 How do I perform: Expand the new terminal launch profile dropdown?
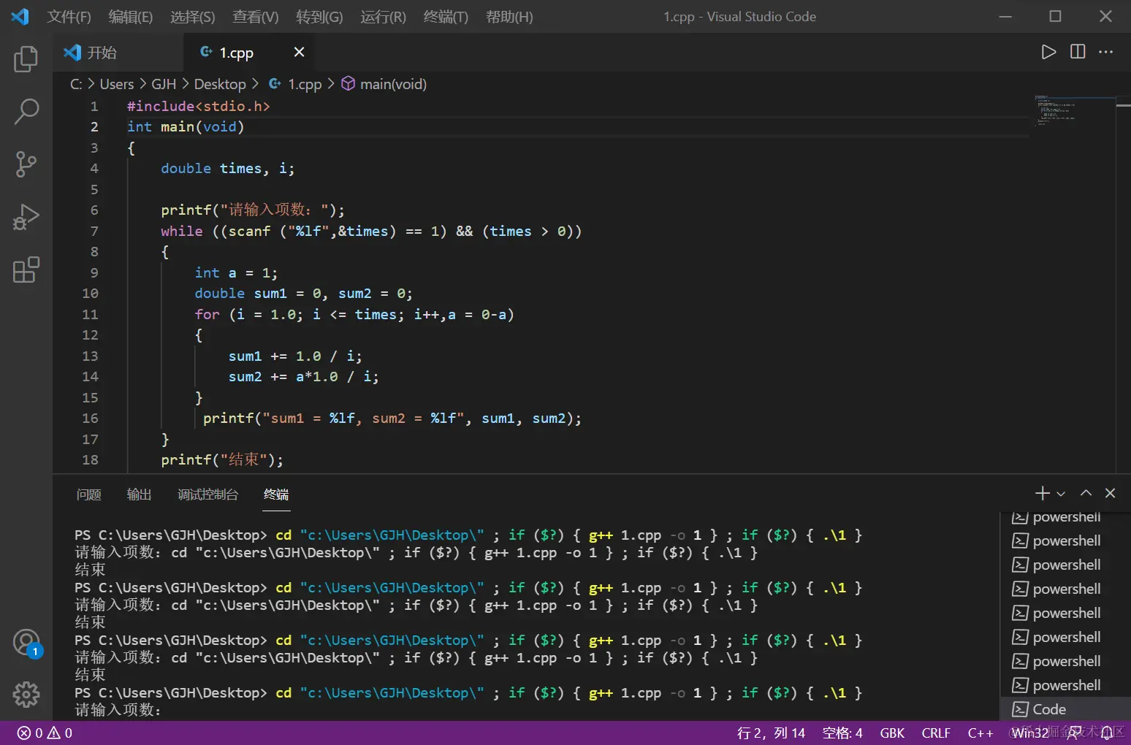[1061, 494]
